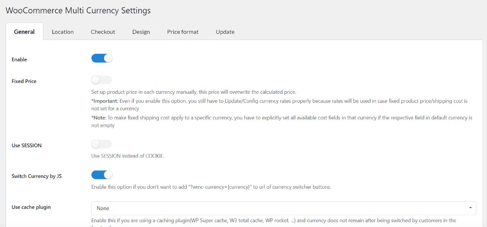This screenshot has height=227, width=487.
Task: Go to the Design tab
Action: coord(141,32)
